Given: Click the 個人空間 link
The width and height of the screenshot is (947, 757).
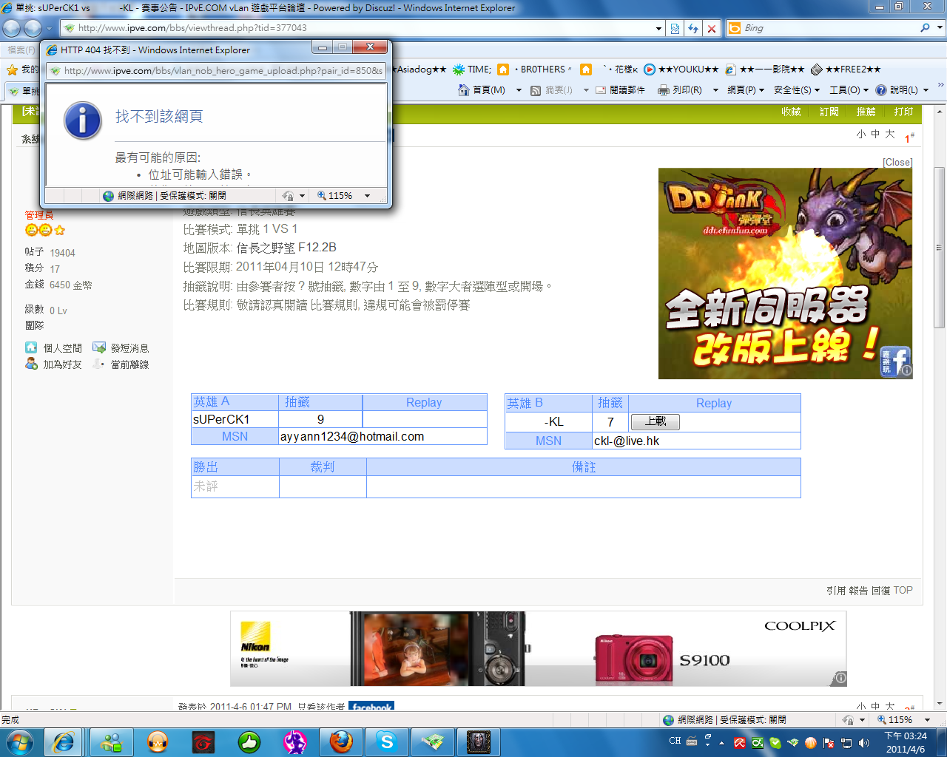Looking at the screenshot, I should click(x=63, y=348).
